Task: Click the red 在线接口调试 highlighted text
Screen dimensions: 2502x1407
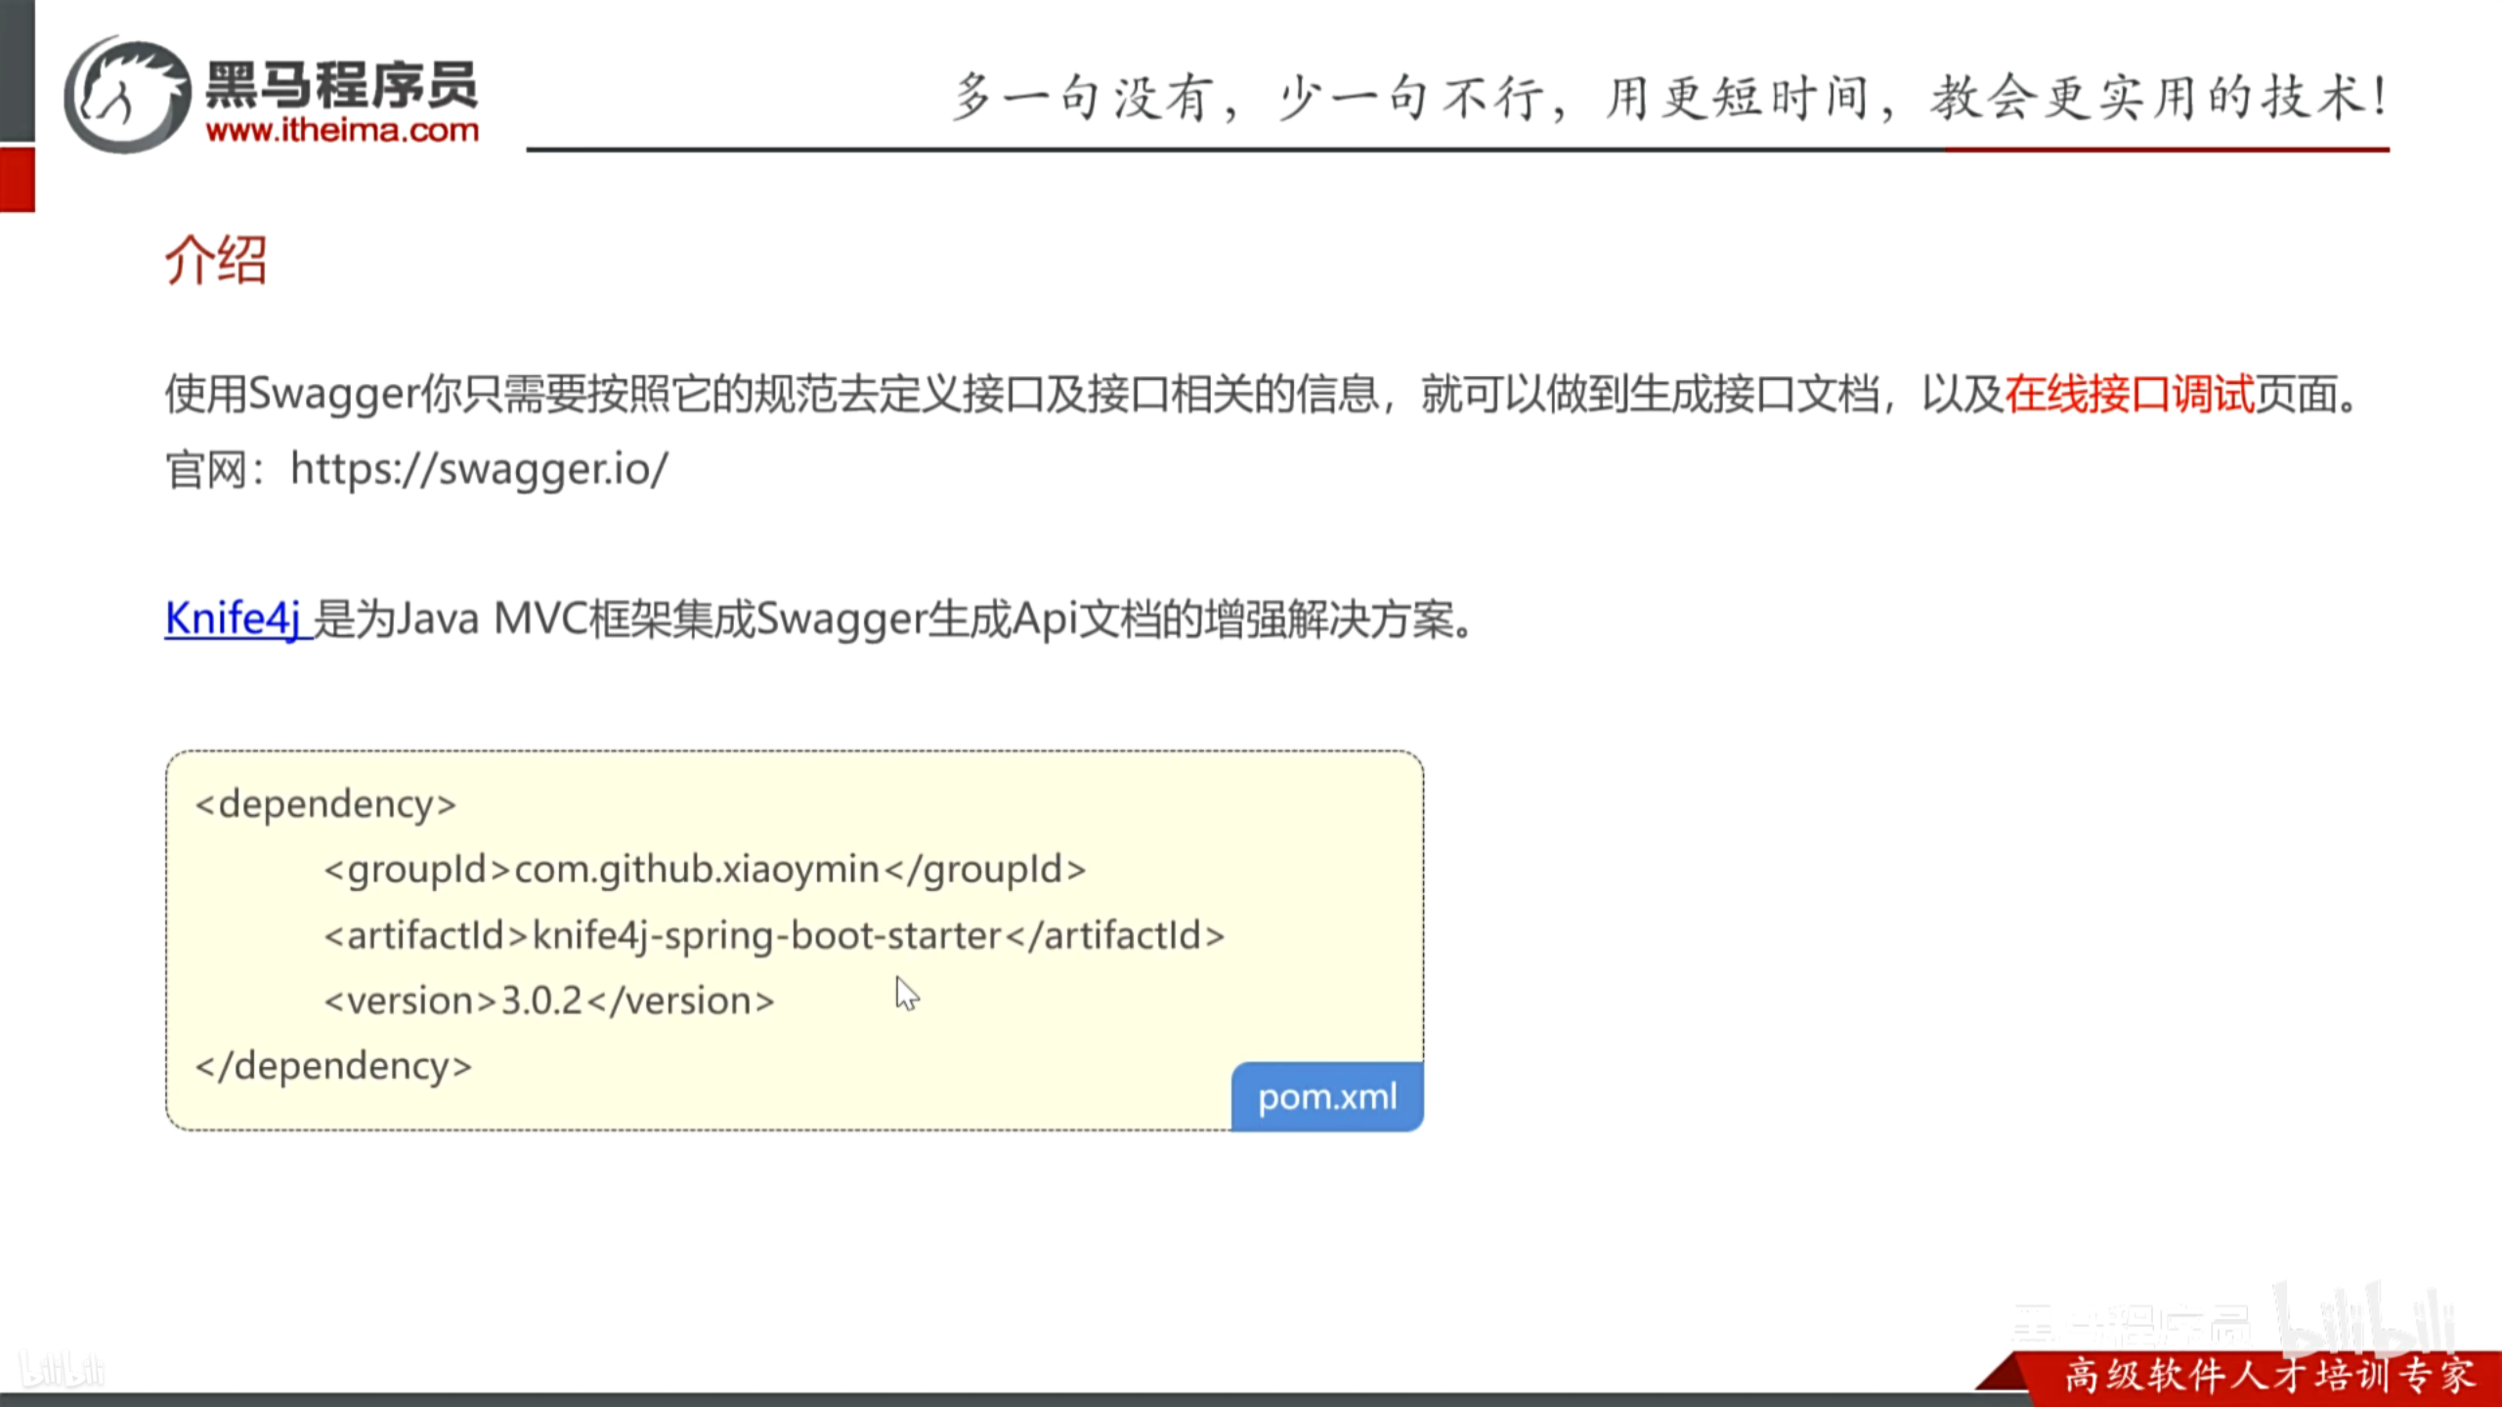Action: (2130, 395)
